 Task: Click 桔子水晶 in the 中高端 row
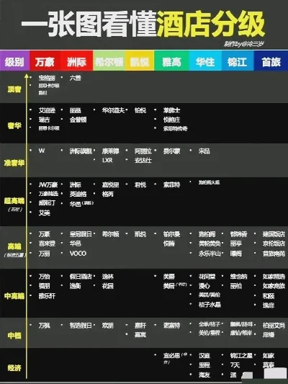[x=210, y=305]
